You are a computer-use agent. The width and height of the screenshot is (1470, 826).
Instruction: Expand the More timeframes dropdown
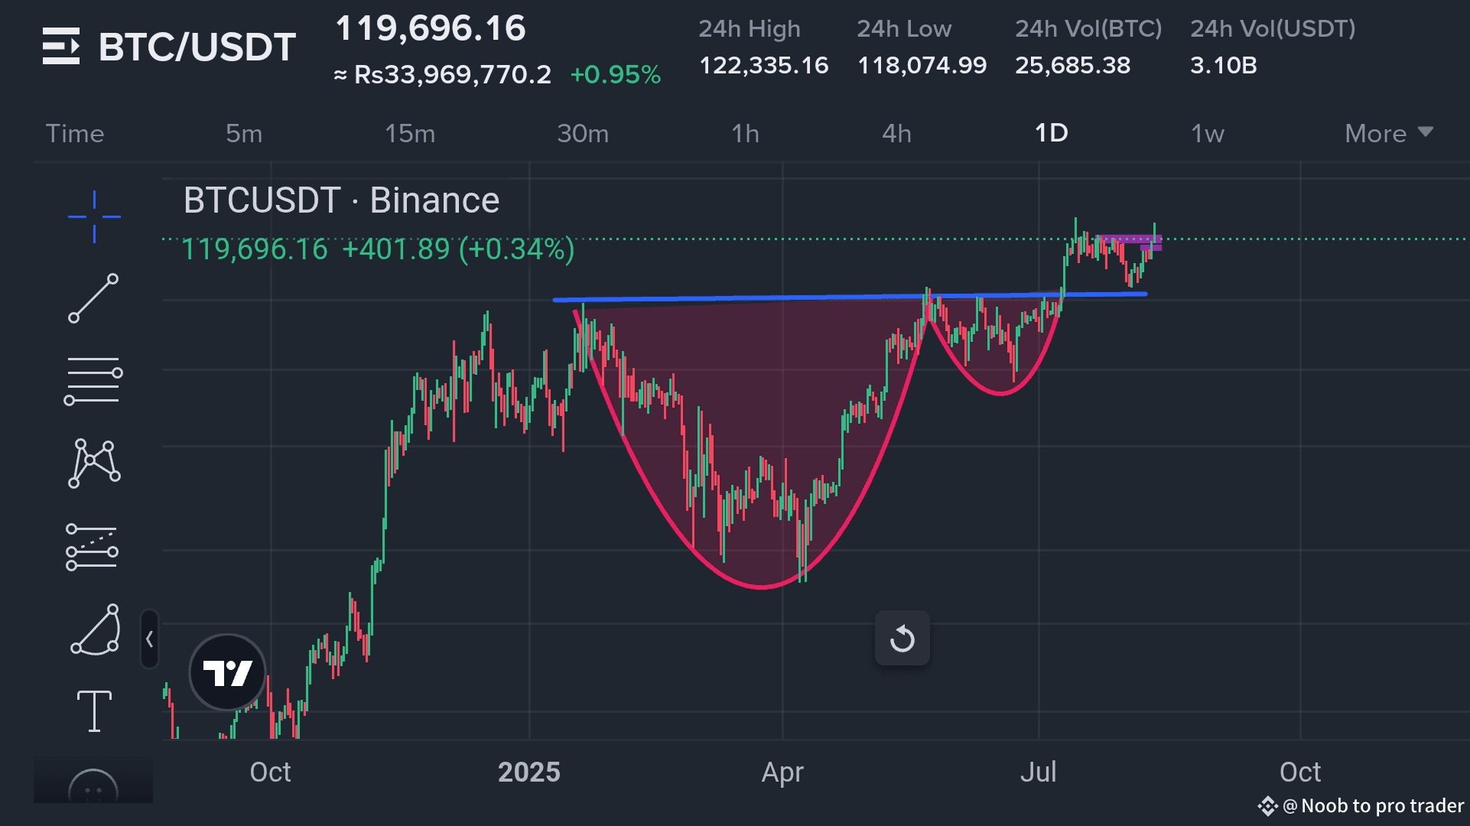pyautogui.click(x=1388, y=134)
